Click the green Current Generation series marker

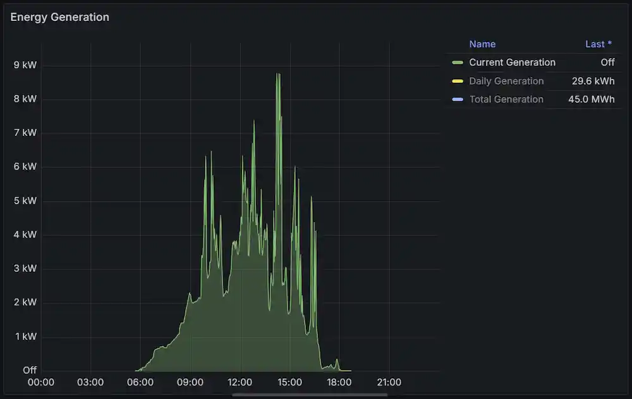click(x=458, y=62)
